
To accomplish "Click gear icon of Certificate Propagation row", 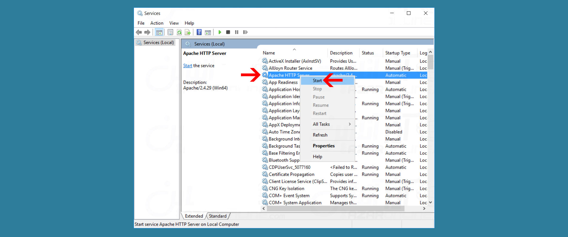I will 265,174.
